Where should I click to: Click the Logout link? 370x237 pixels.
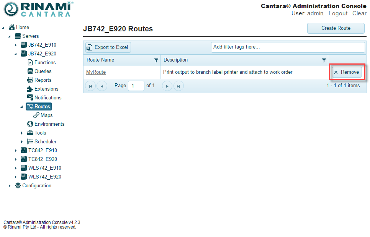[338, 13]
